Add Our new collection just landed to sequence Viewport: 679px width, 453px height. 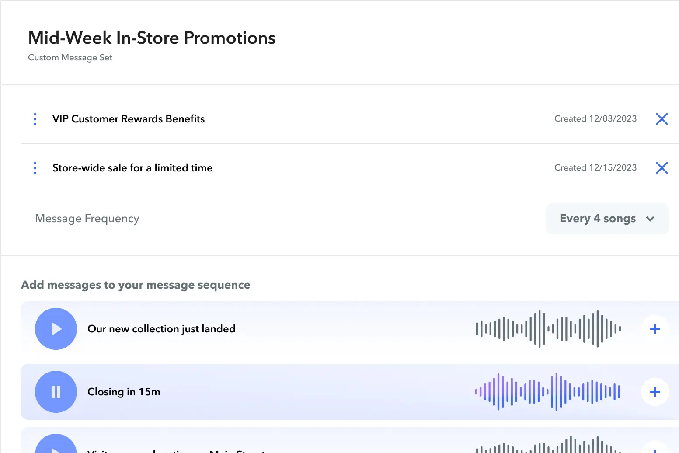click(655, 329)
